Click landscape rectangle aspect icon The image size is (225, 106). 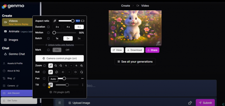click(82, 21)
